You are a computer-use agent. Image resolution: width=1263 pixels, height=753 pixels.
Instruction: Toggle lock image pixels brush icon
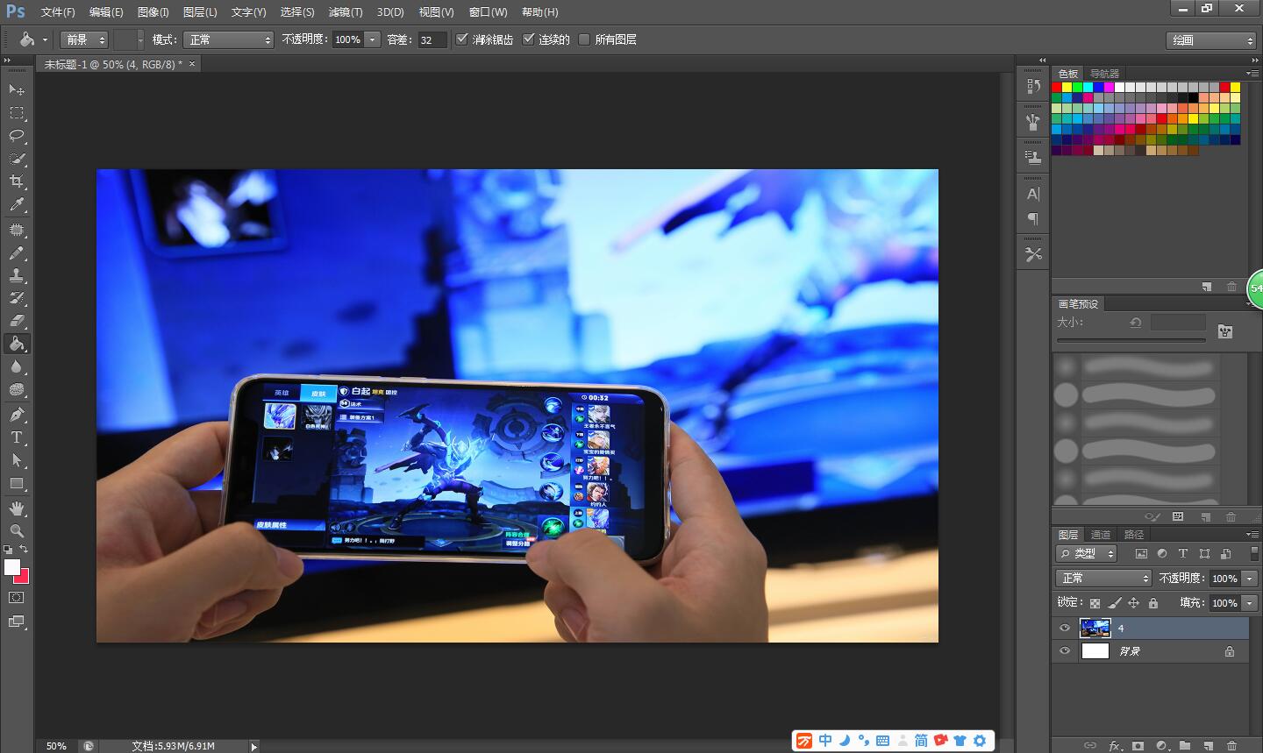1115,603
